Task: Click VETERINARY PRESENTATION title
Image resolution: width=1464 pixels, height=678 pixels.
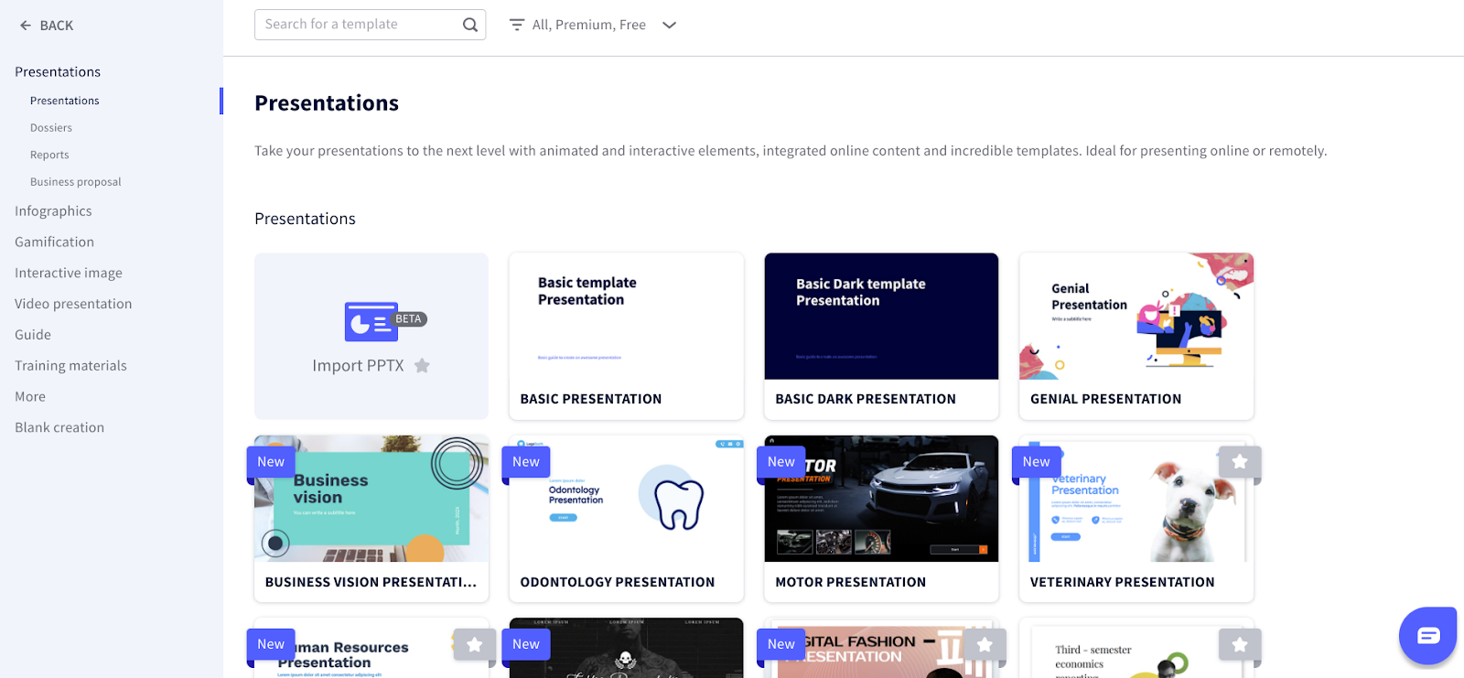Action: coord(1123,583)
